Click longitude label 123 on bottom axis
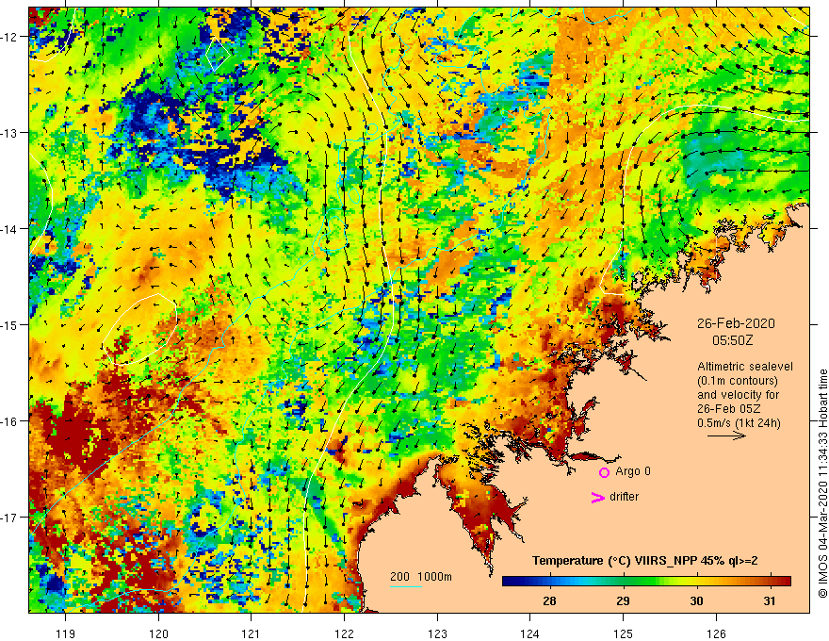The image size is (829, 641). [x=437, y=633]
